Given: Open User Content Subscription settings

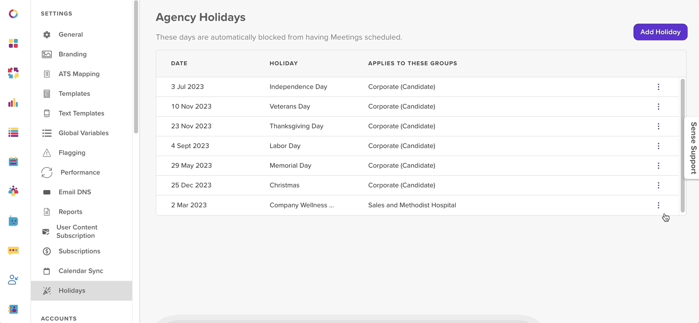Looking at the screenshot, I should [77, 231].
